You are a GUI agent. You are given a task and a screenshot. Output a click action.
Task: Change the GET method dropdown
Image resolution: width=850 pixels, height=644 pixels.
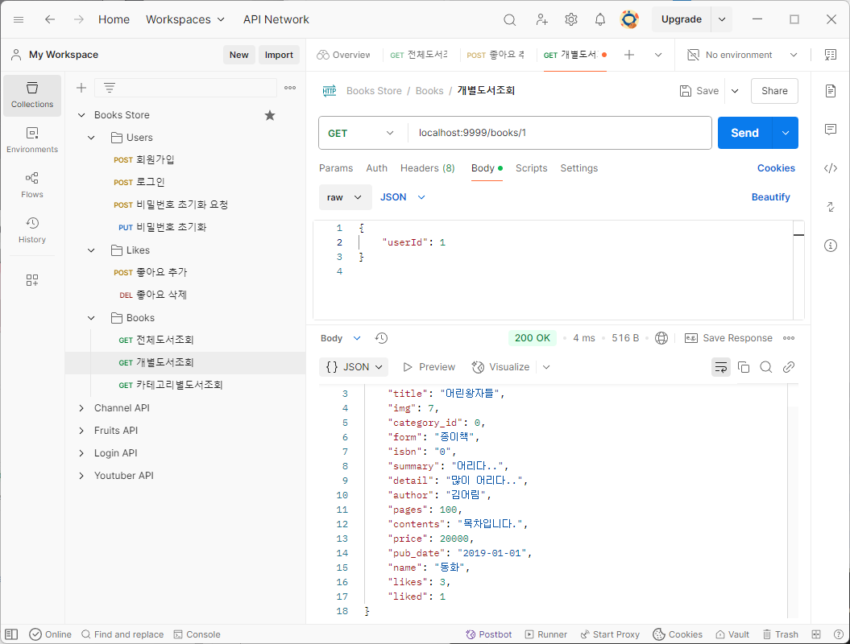pyautogui.click(x=361, y=134)
